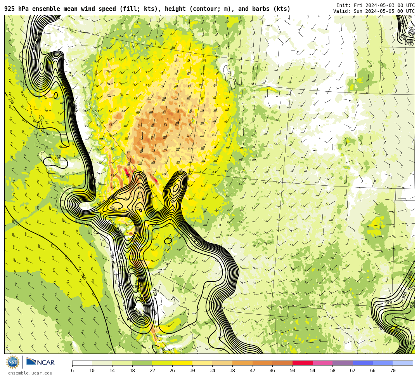
Task: Pick the pale yellow 30–34 kts colorbar swatch
Action: pos(202,363)
